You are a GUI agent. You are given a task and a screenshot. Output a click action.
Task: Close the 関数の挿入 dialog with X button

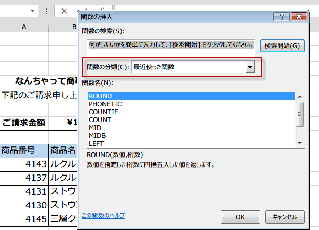tap(299, 16)
